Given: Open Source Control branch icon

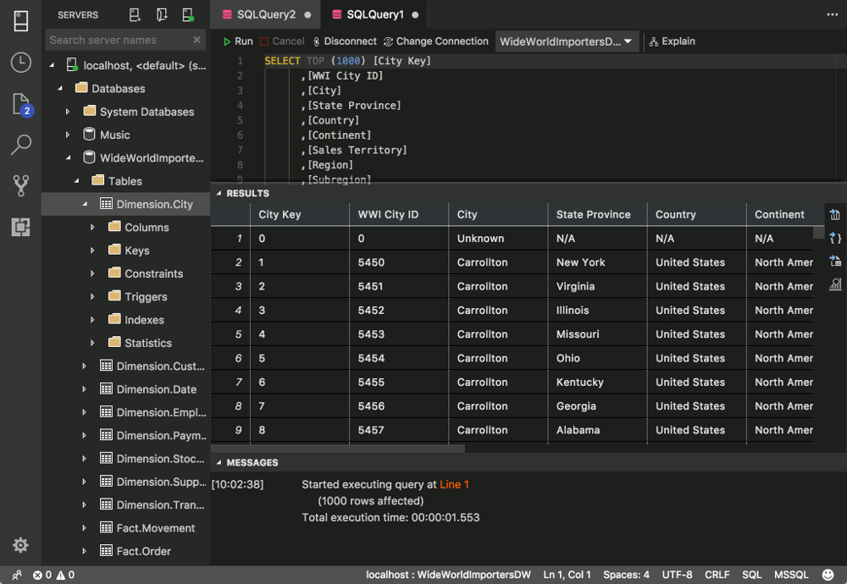Looking at the screenshot, I should (x=20, y=185).
